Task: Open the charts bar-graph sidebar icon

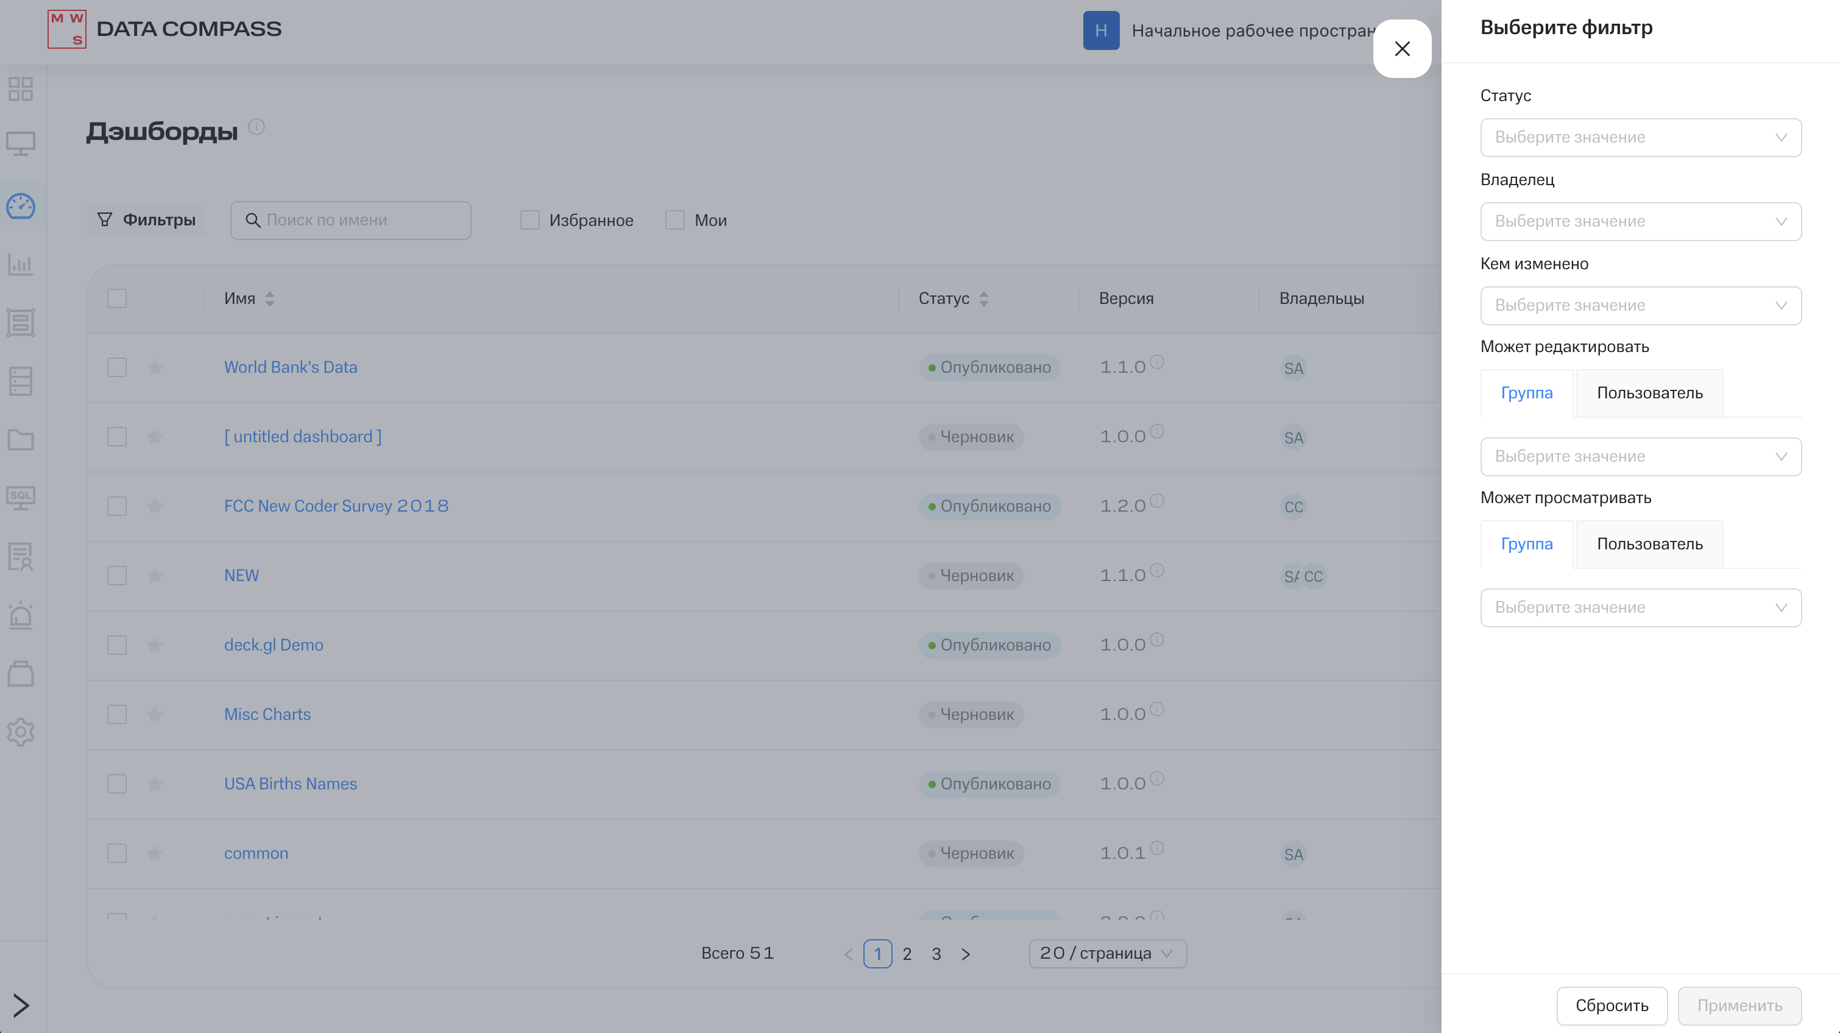Action: pos(21,265)
